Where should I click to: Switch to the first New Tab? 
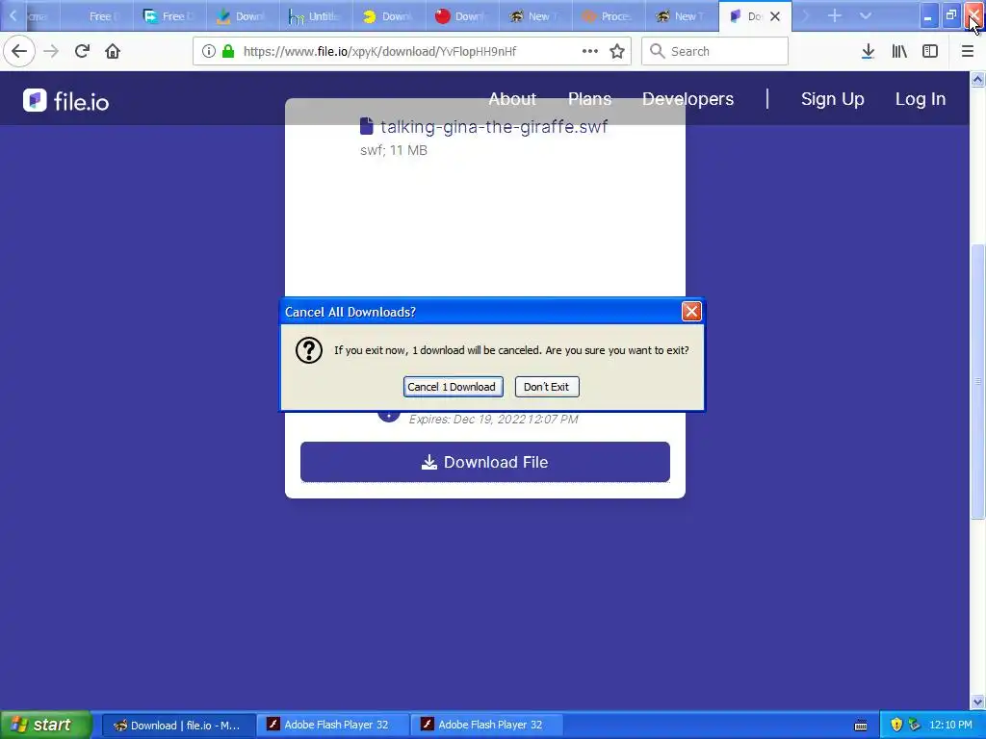click(535, 16)
